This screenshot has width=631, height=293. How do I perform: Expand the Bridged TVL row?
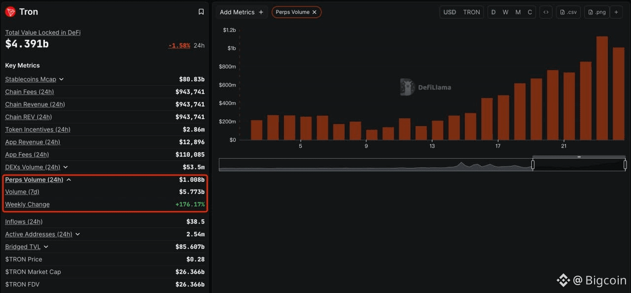click(x=46, y=247)
